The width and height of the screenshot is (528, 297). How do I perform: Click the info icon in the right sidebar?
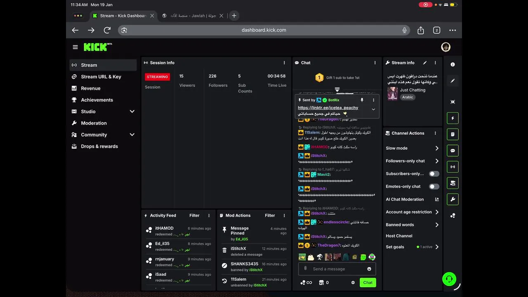coord(453,64)
